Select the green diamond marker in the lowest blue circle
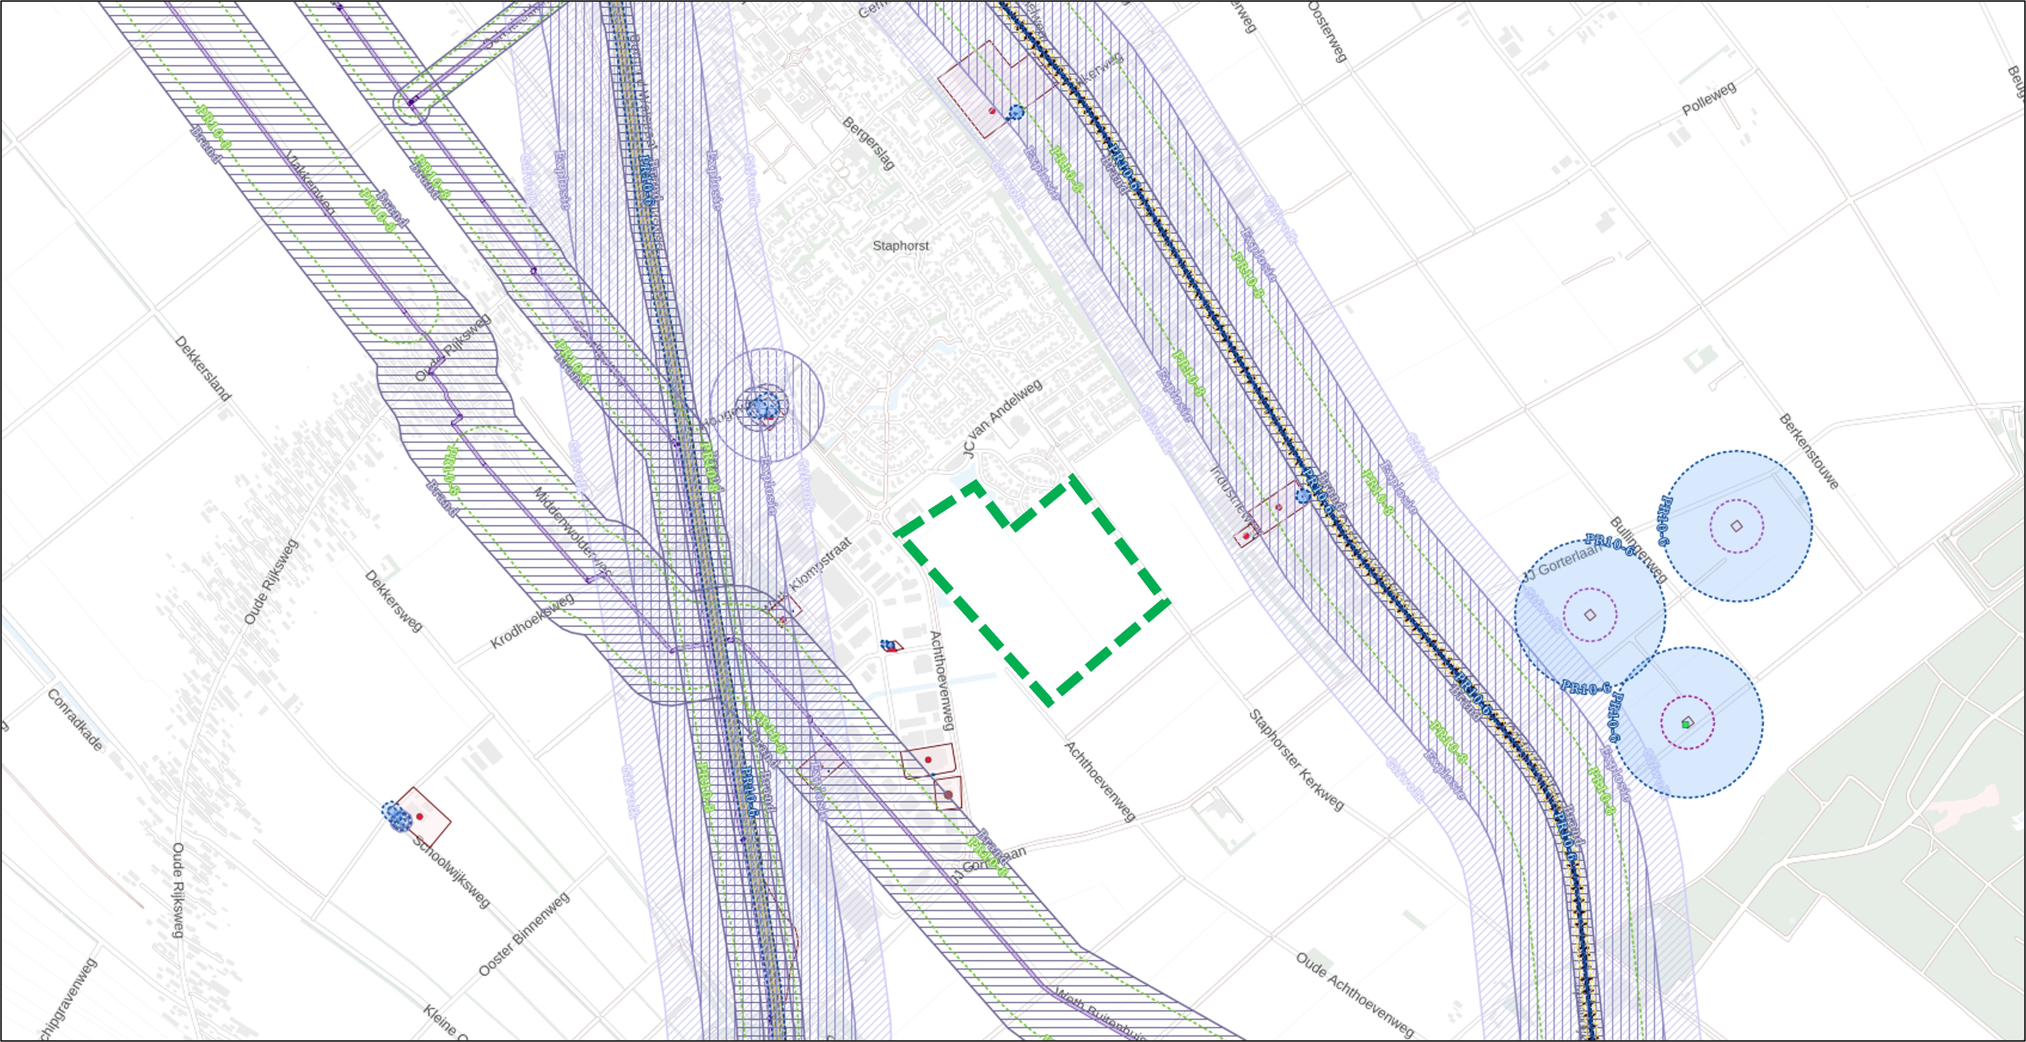2026x1042 pixels. tap(1686, 723)
